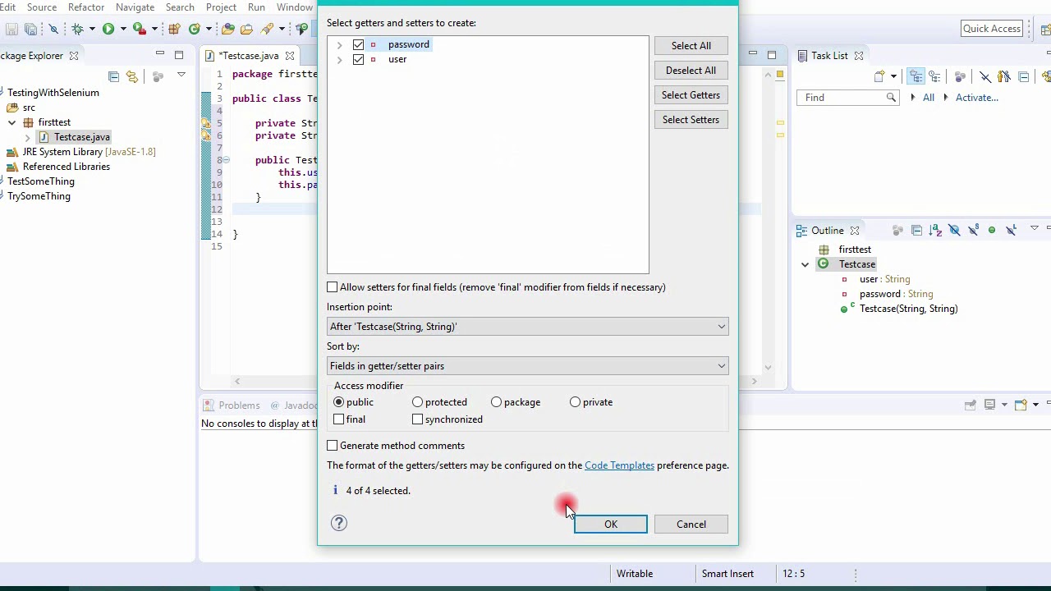Viewport: 1051px width, 591px height.
Task: Select the protected access modifier
Action: tap(418, 402)
